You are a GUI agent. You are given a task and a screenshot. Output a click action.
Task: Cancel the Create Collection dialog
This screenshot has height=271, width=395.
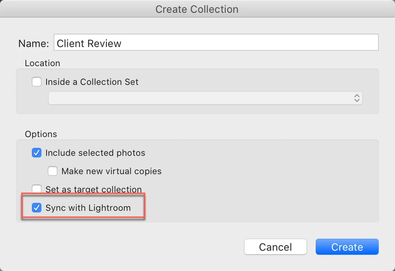click(x=275, y=247)
